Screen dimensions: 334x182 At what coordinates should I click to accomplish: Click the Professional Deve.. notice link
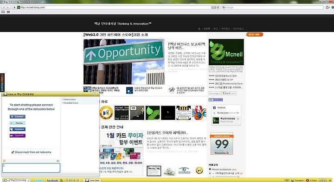pyautogui.click(x=229, y=83)
